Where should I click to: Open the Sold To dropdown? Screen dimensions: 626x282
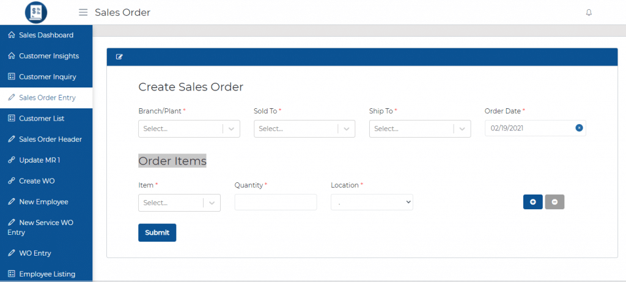tap(304, 128)
